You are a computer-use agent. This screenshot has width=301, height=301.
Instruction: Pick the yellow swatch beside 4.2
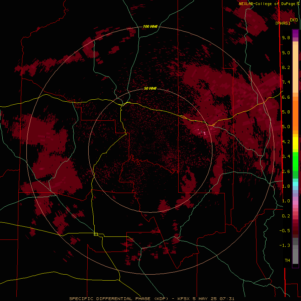tap(295, 143)
